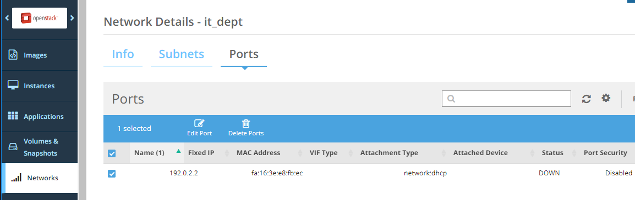Click the Edit Port icon

199,123
